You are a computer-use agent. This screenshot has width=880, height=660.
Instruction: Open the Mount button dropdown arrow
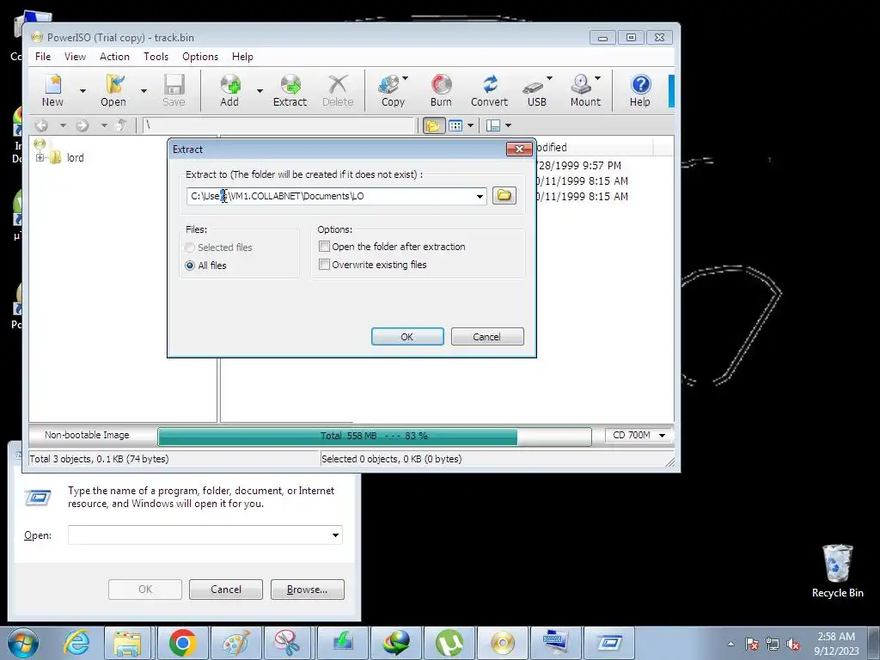598,78
